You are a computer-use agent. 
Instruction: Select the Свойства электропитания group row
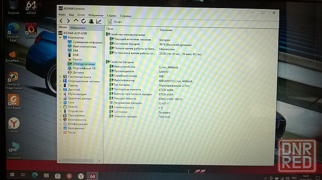pyautogui.click(x=125, y=34)
